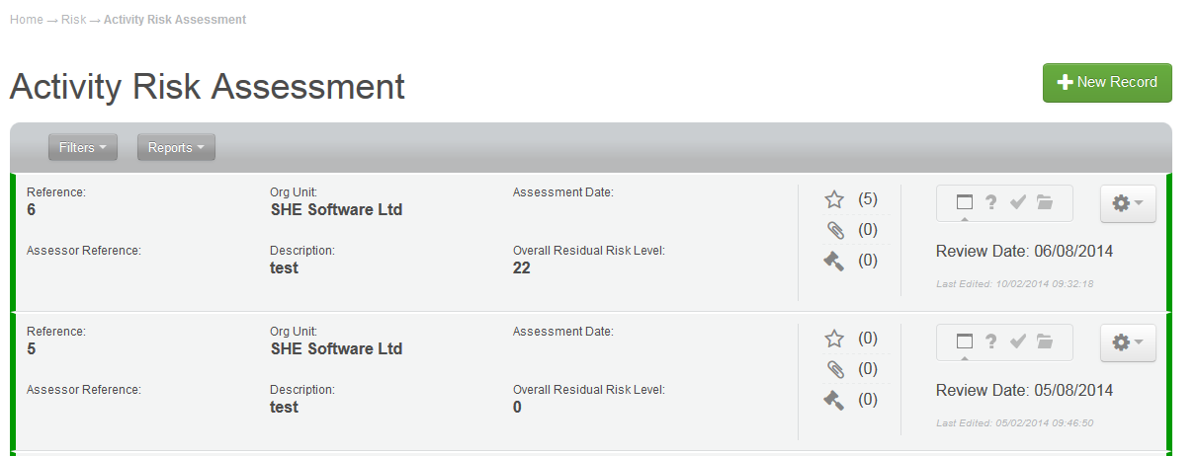Click the checkmark icon on record 5
The width and height of the screenshot is (1198, 456).
click(1018, 342)
